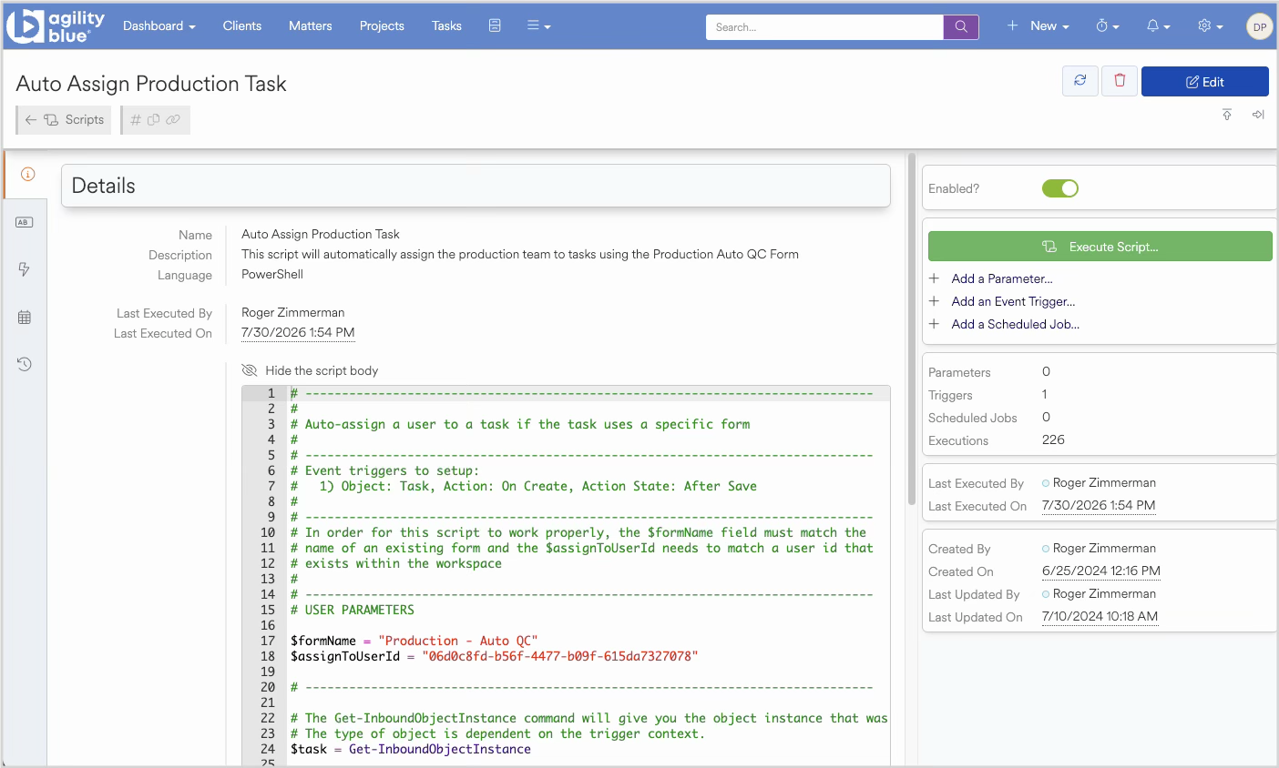Toggle the Enabled? switch off

(x=1060, y=188)
